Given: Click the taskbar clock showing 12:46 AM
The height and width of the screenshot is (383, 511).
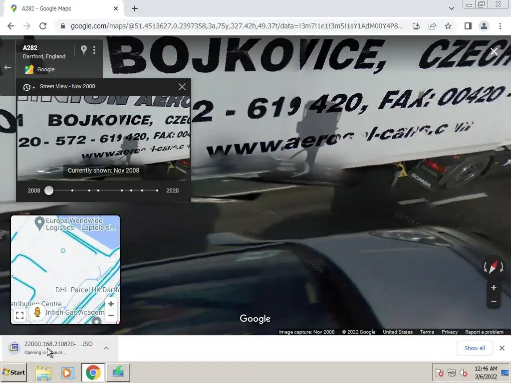Looking at the screenshot, I should click(x=486, y=372).
